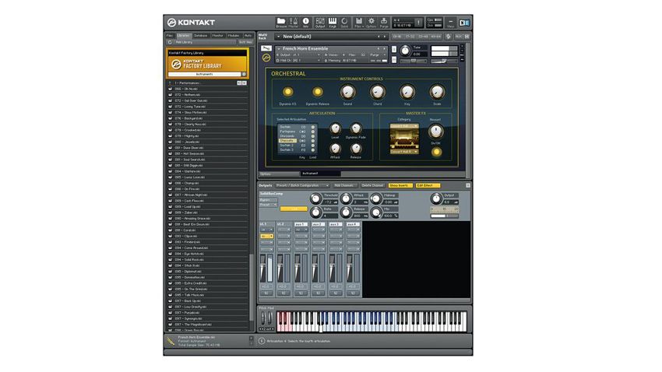Image resolution: width=662 pixels, height=372 pixels.
Task: Switch to the Files browser tab
Action: pyautogui.click(x=170, y=36)
